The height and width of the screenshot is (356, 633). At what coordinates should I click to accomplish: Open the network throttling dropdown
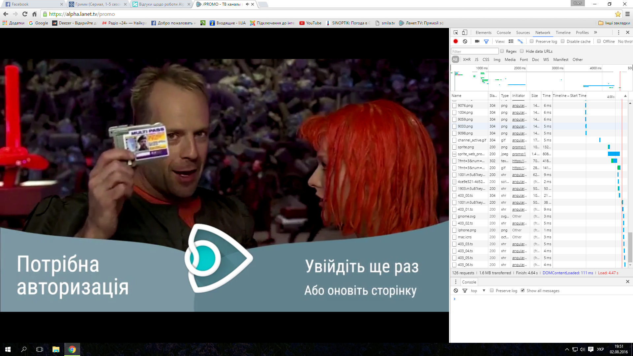[625, 42]
